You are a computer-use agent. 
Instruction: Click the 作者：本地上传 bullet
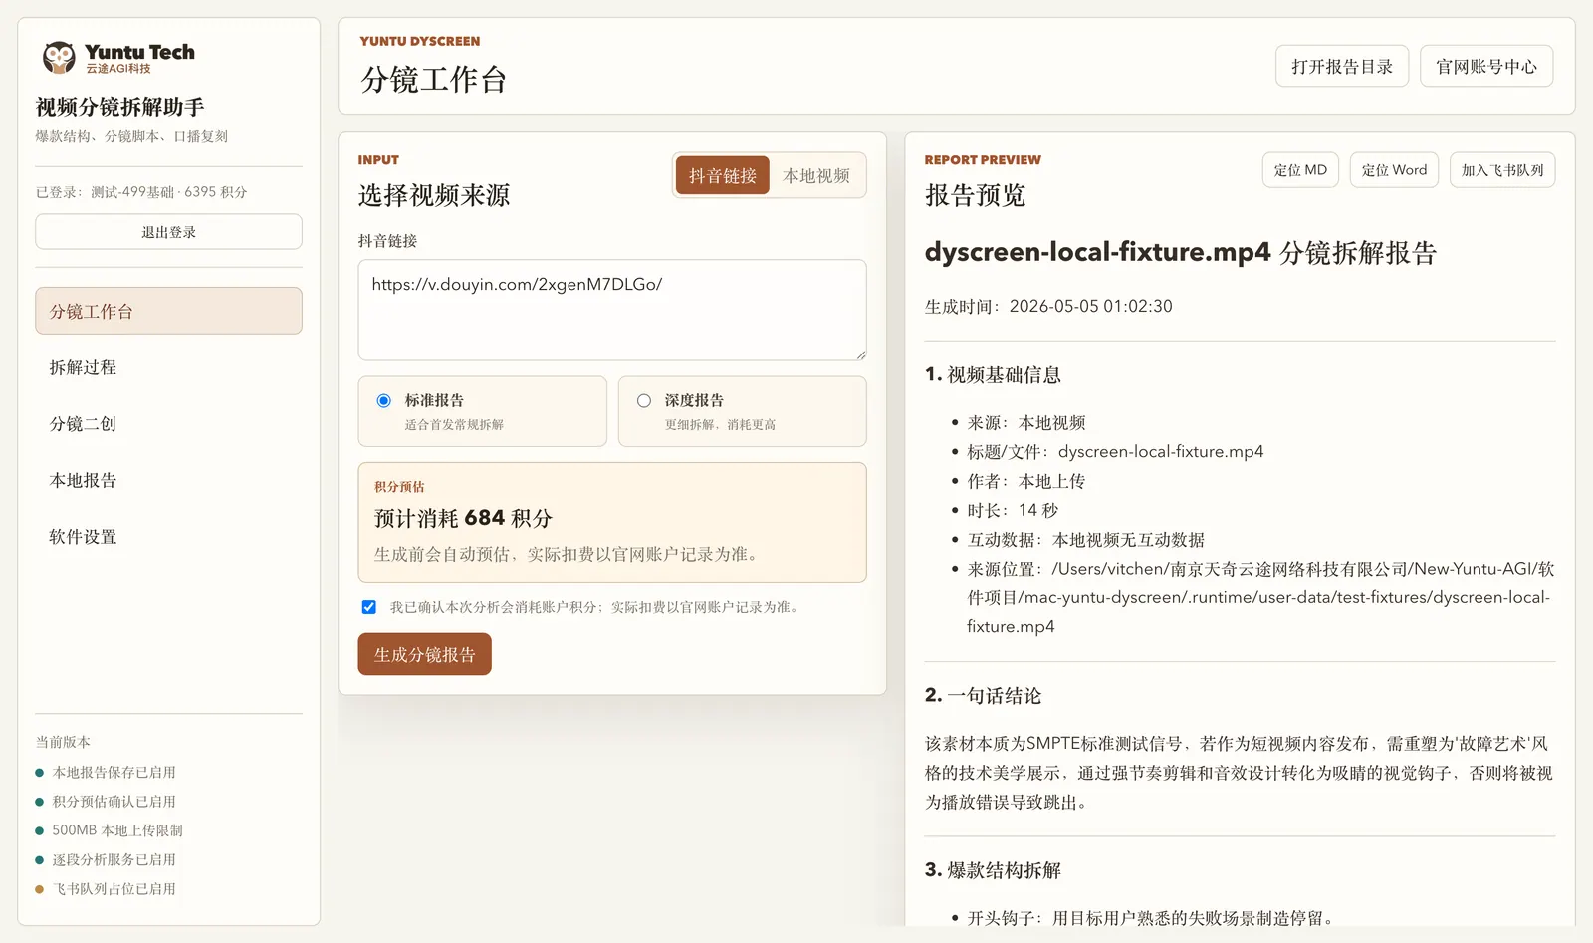point(1026,481)
